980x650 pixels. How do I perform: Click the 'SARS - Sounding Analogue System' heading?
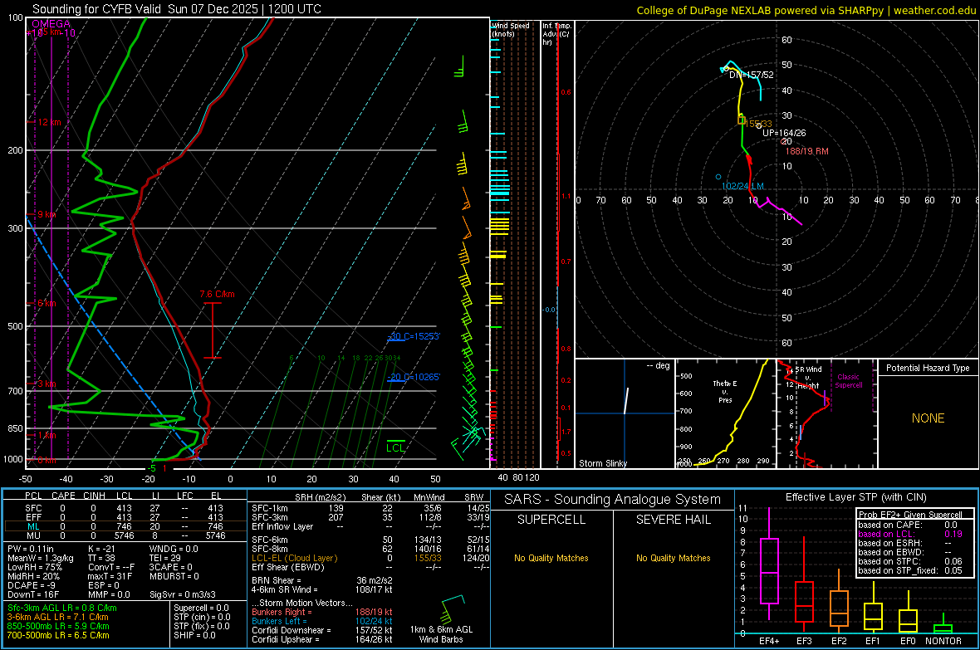pos(613,500)
